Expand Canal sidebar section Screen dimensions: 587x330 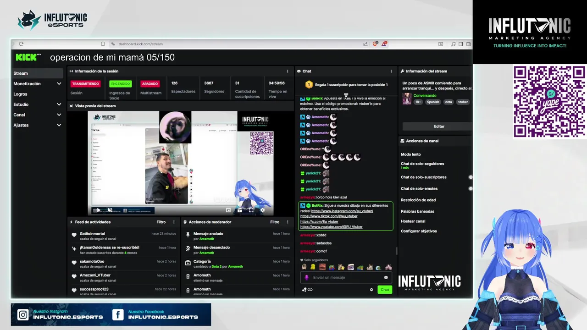coord(59,115)
